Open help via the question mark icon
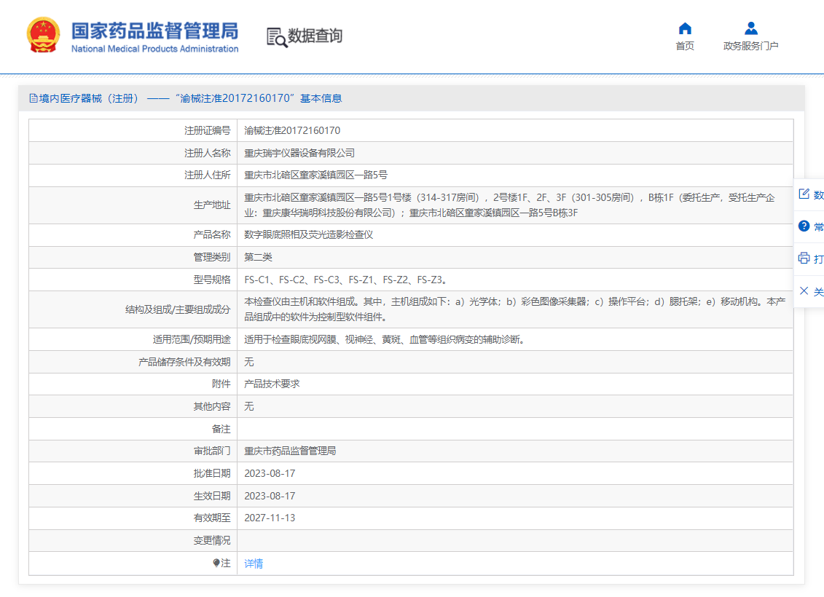Image resolution: width=824 pixels, height=597 pixels. pyautogui.click(x=804, y=226)
